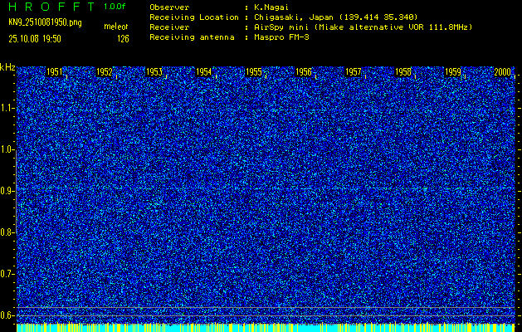Screen dimensions: 522x332
Task: Click the meteor count value 126
Action: click(123, 38)
